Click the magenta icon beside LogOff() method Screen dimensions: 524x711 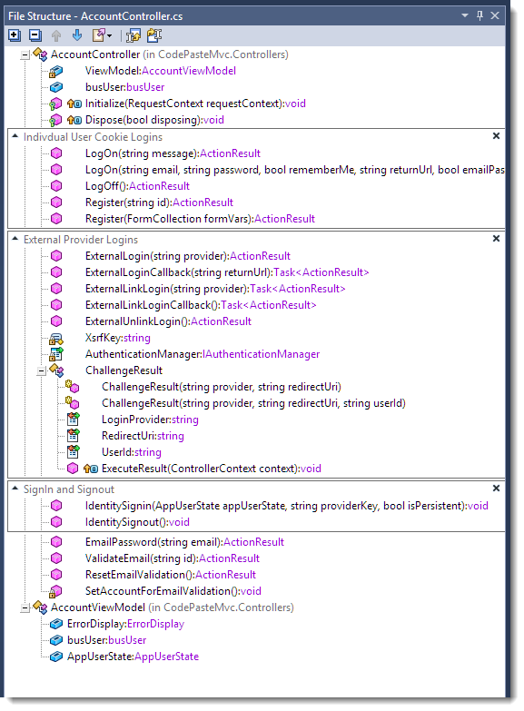[x=56, y=186]
